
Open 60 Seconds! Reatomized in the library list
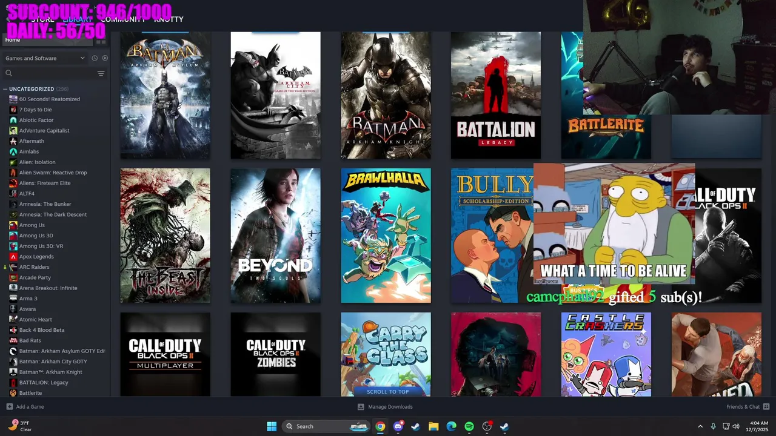49,99
